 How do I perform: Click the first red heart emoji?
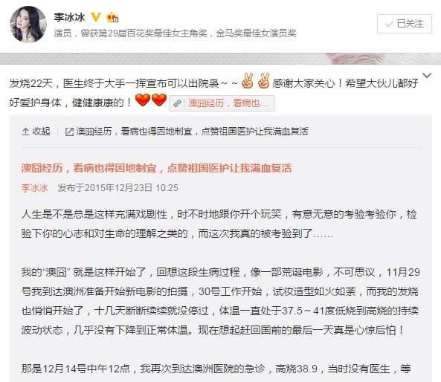tap(143, 100)
